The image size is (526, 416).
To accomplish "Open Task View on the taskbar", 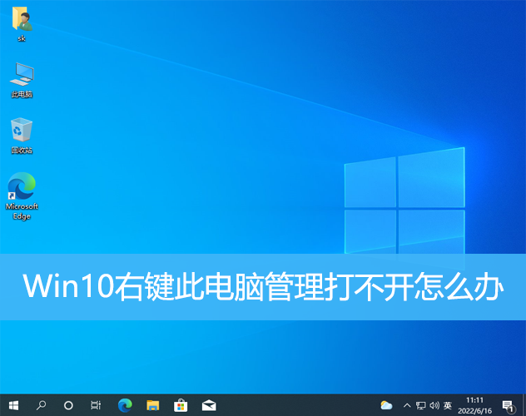I will pos(96,405).
